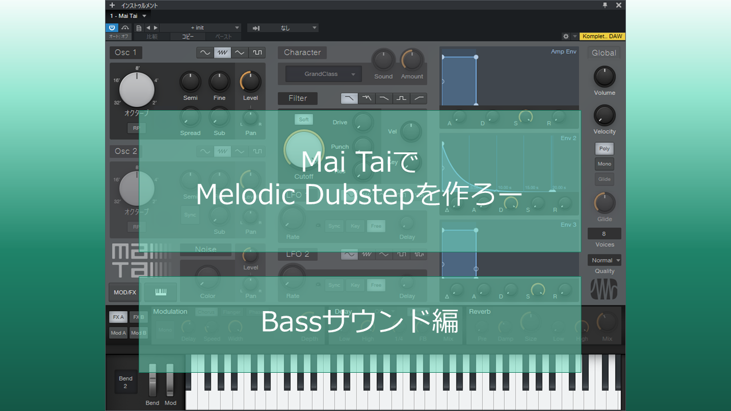
Task: Click the PreSonus logo below Quality
Action: click(604, 289)
